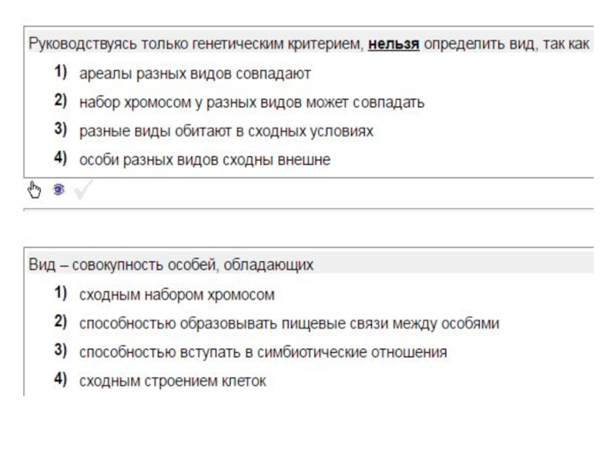Click the underlined word 'нельзя'
This screenshot has width=616, height=462.
(393, 44)
